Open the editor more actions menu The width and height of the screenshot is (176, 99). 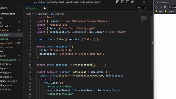point(149,8)
